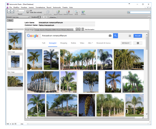
Task: Click the Anteprima button
Action: 53,17
